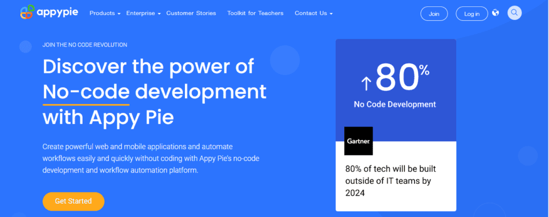Expand the Contact Us dropdown arrow
This screenshot has height=217, width=549.
click(331, 13)
